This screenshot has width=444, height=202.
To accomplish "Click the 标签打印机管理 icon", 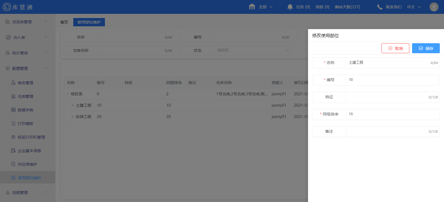I will pos(13,137).
